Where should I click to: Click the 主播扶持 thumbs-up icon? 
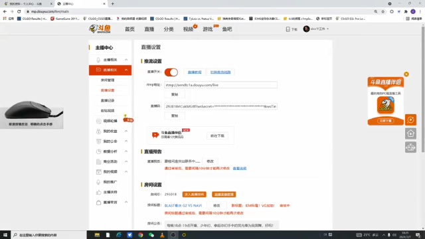point(98,192)
